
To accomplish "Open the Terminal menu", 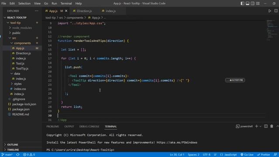I will [66, 3].
